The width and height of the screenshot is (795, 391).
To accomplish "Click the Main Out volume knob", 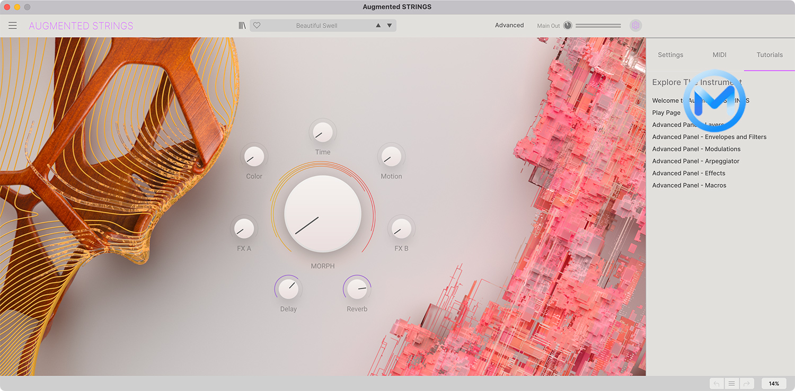I will 568,25.
